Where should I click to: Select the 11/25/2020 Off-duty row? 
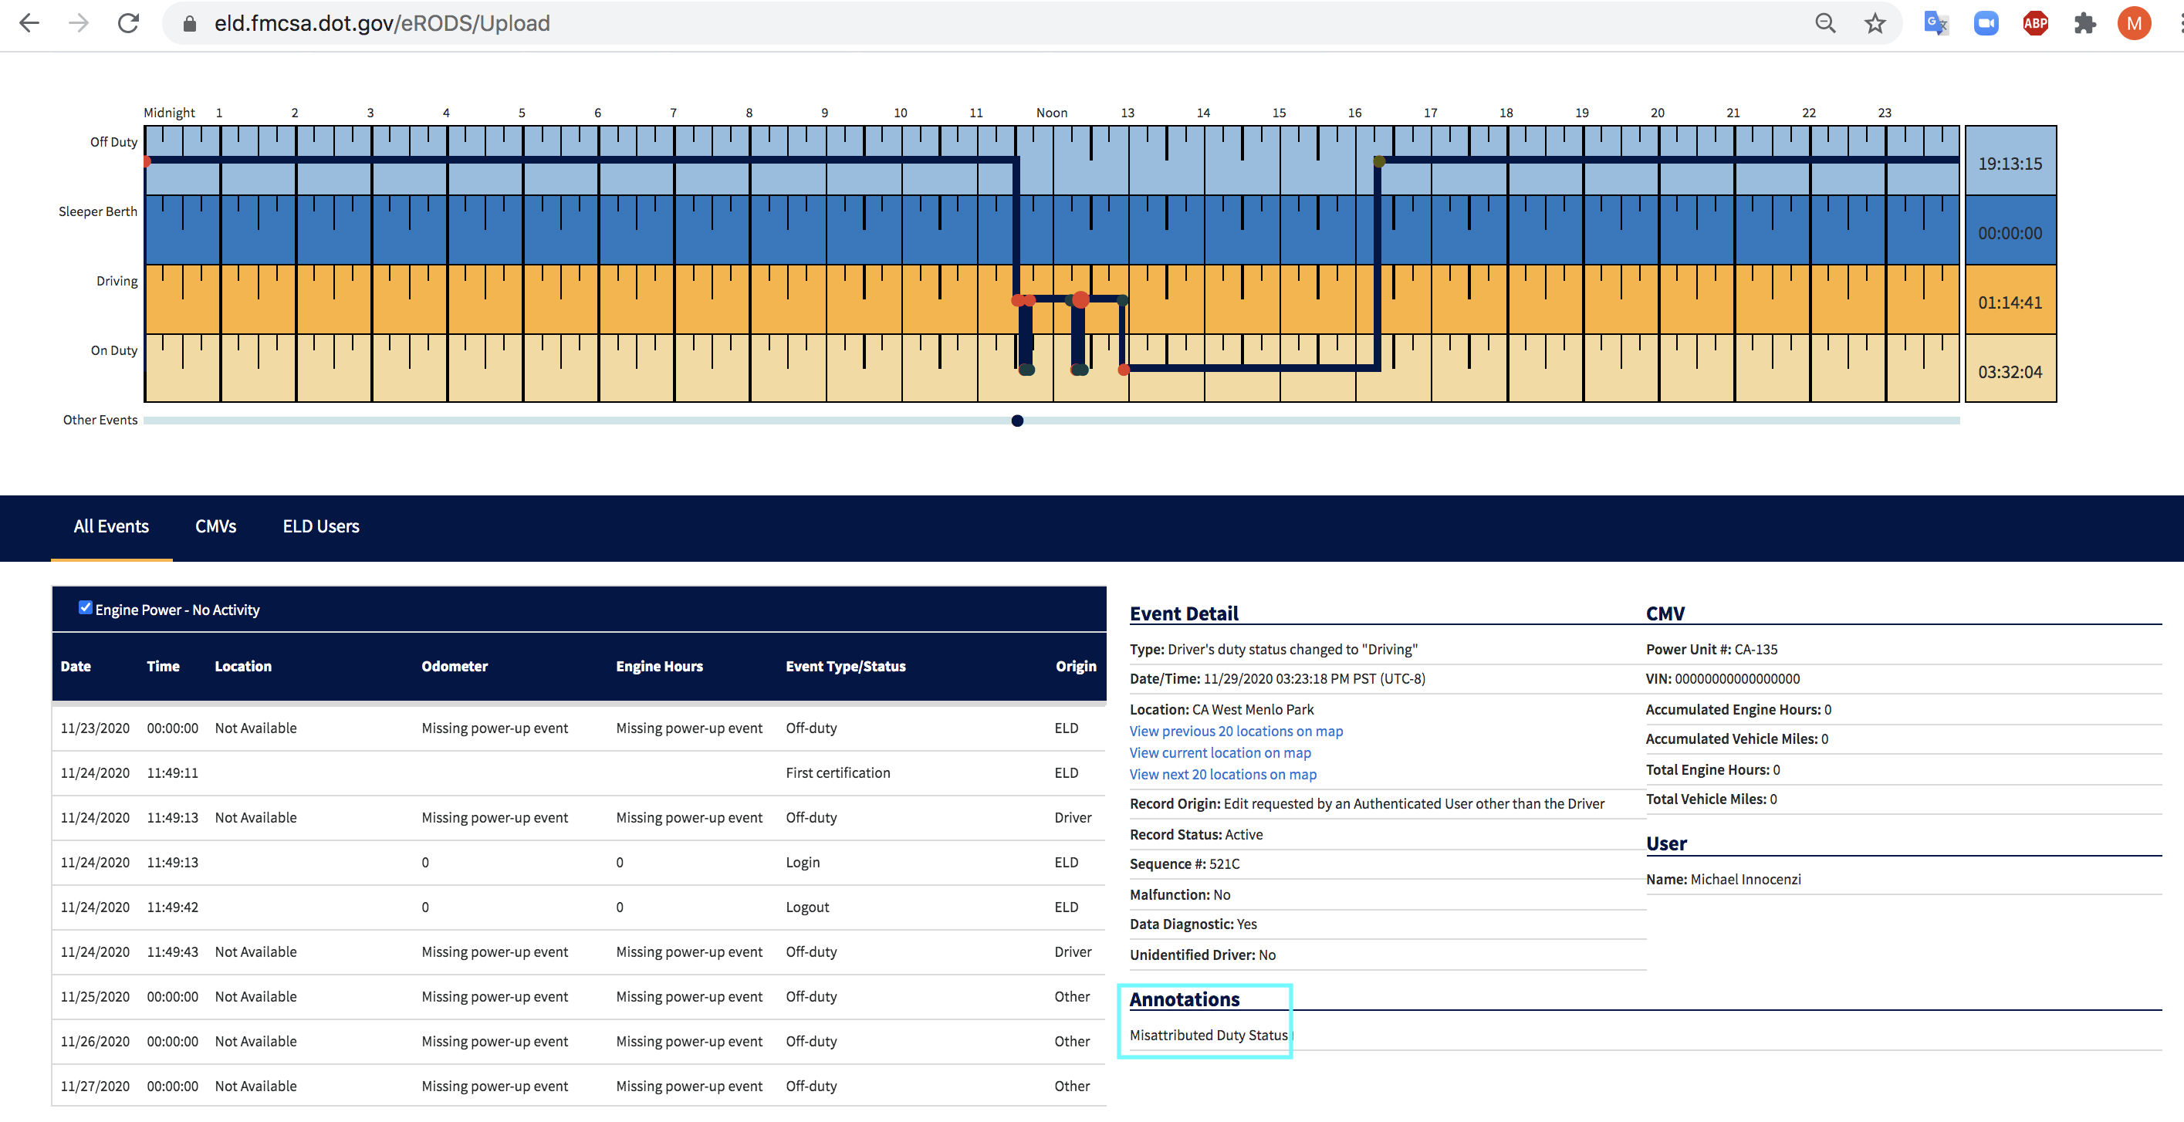coord(578,996)
